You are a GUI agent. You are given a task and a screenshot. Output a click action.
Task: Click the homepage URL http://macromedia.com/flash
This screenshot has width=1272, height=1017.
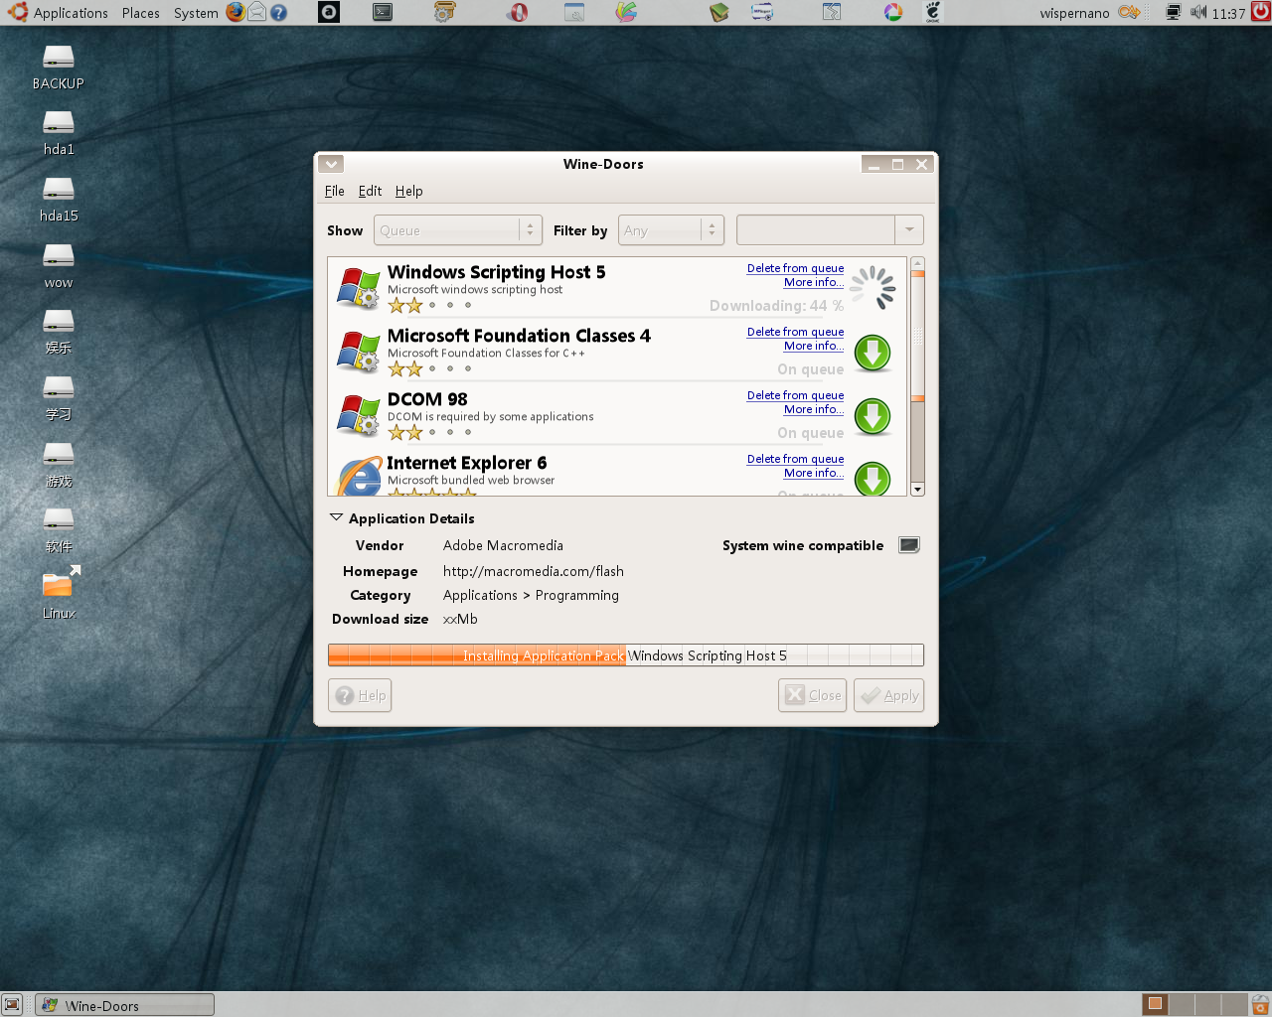click(x=534, y=571)
